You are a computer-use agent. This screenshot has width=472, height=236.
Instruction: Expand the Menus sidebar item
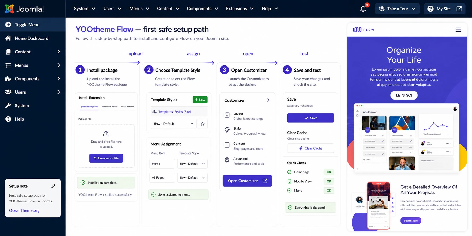(x=33, y=65)
